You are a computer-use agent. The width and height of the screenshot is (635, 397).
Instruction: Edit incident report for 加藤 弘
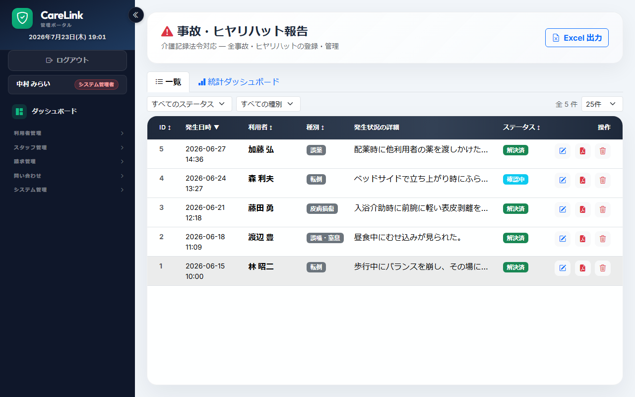pyautogui.click(x=563, y=151)
